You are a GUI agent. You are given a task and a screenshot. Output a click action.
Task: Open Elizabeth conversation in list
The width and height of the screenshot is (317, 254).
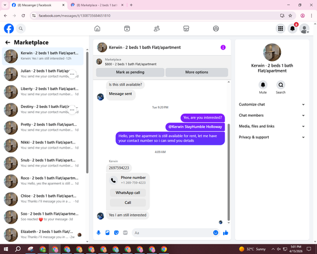[x=42, y=235]
